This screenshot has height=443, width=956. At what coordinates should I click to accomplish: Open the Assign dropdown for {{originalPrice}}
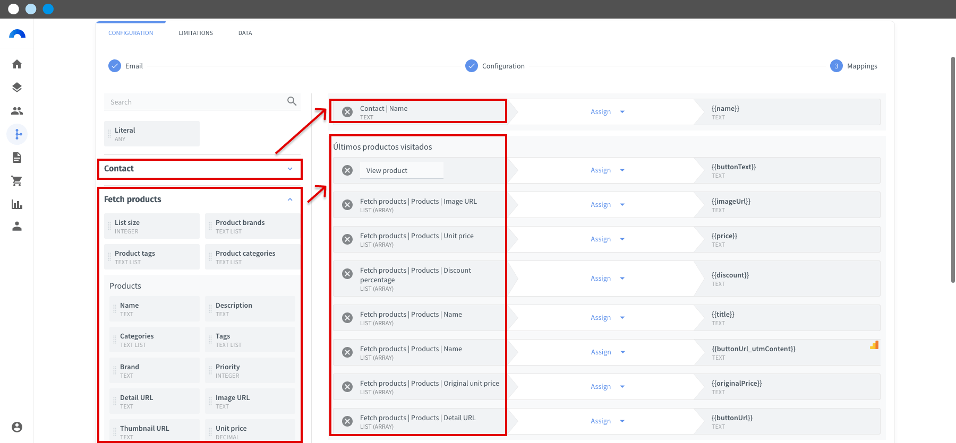[x=608, y=387]
